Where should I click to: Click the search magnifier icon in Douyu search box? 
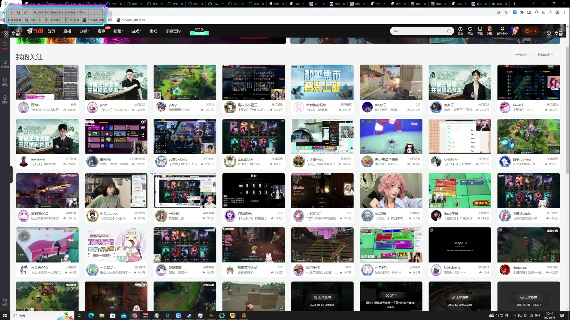pos(449,31)
